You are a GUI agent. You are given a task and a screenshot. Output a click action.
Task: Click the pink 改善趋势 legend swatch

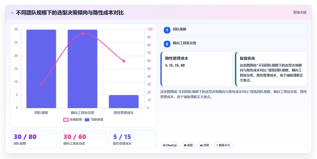[66, 120]
